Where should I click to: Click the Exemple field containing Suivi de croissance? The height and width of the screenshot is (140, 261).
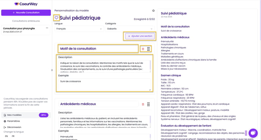(x=105, y=85)
